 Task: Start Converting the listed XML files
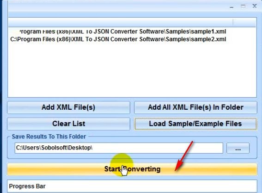(132, 169)
